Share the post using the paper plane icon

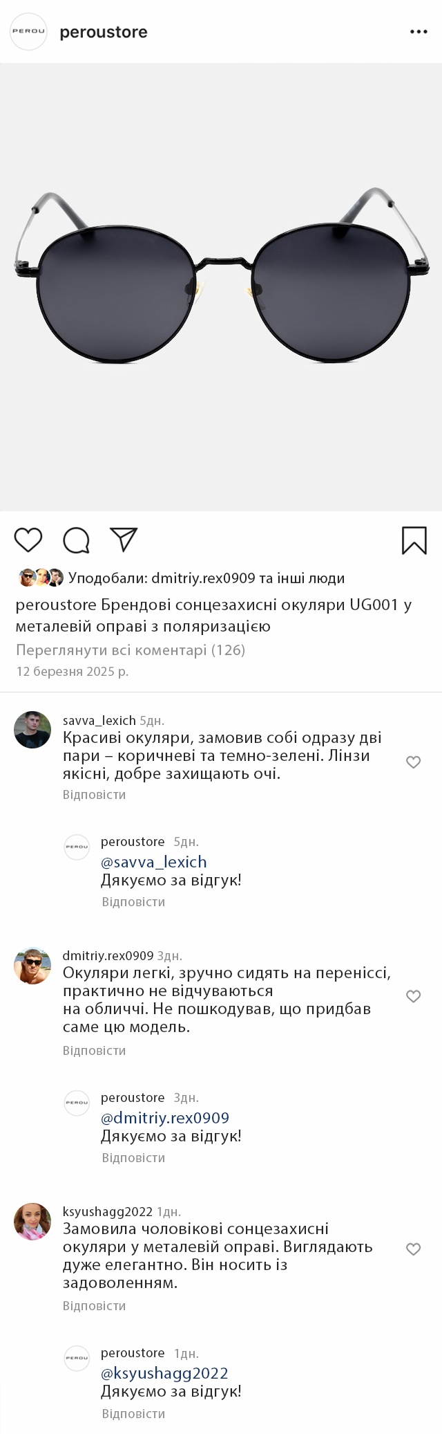pos(124,540)
